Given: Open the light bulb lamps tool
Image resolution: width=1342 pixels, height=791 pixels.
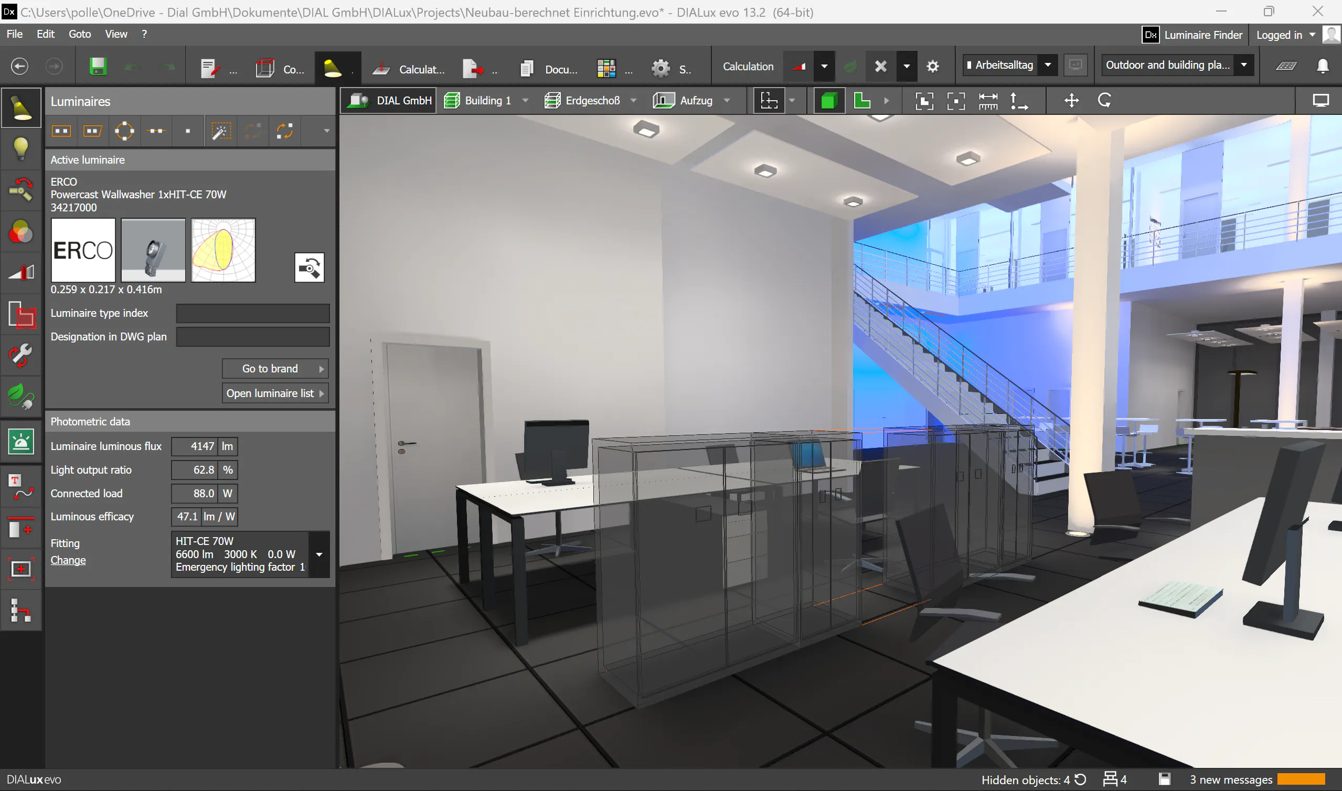Looking at the screenshot, I should pos(21,149).
